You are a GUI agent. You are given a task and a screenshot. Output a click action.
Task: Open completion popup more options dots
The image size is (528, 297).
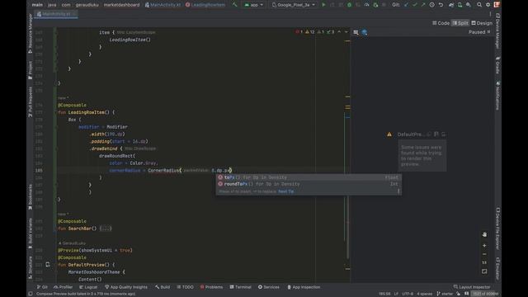point(398,191)
